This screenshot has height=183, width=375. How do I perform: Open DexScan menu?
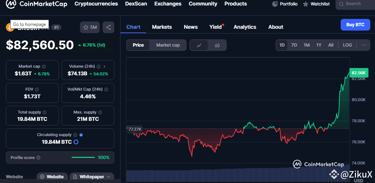pyautogui.click(x=136, y=4)
